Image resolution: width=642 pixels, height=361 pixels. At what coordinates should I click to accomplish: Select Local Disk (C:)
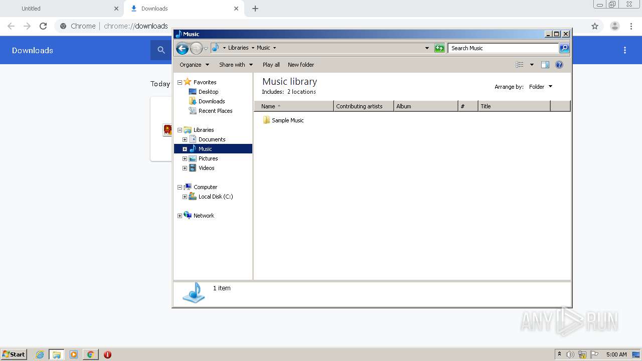[x=215, y=197]
